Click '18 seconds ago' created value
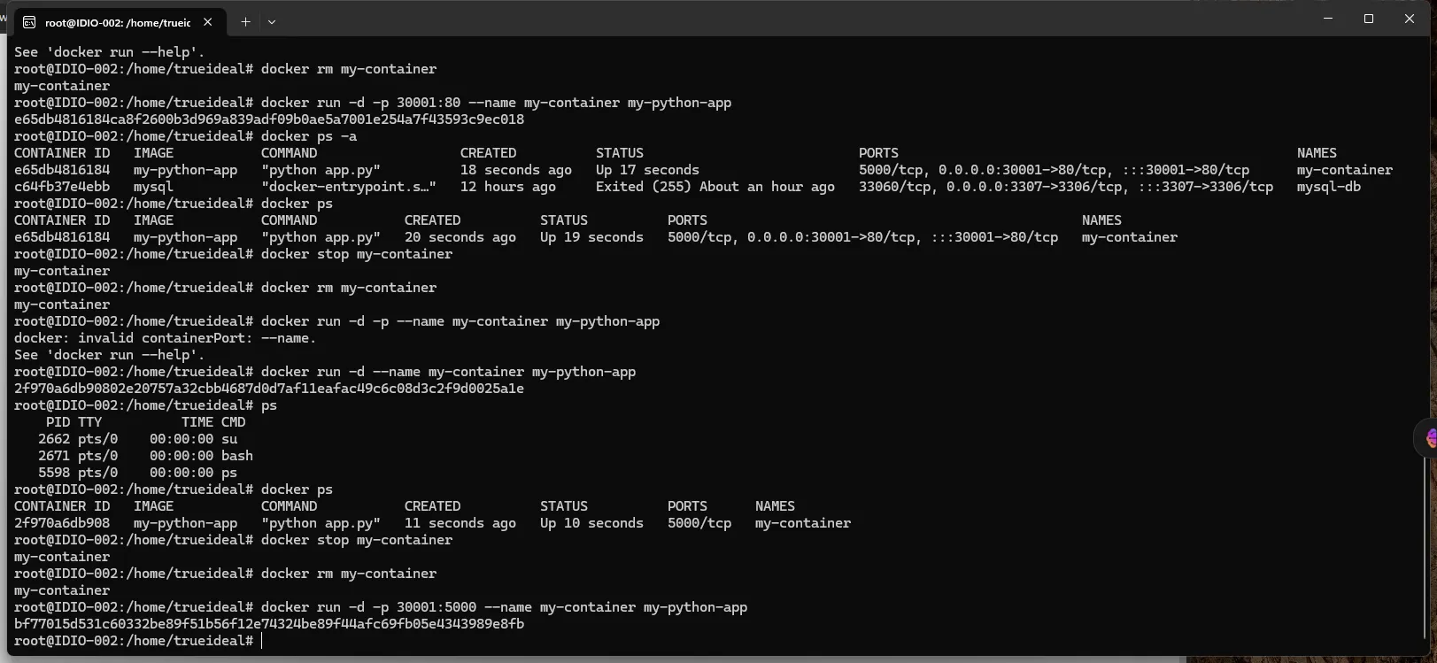Image resolution: width=1437 pixels, height=663 pixels. 516,170
